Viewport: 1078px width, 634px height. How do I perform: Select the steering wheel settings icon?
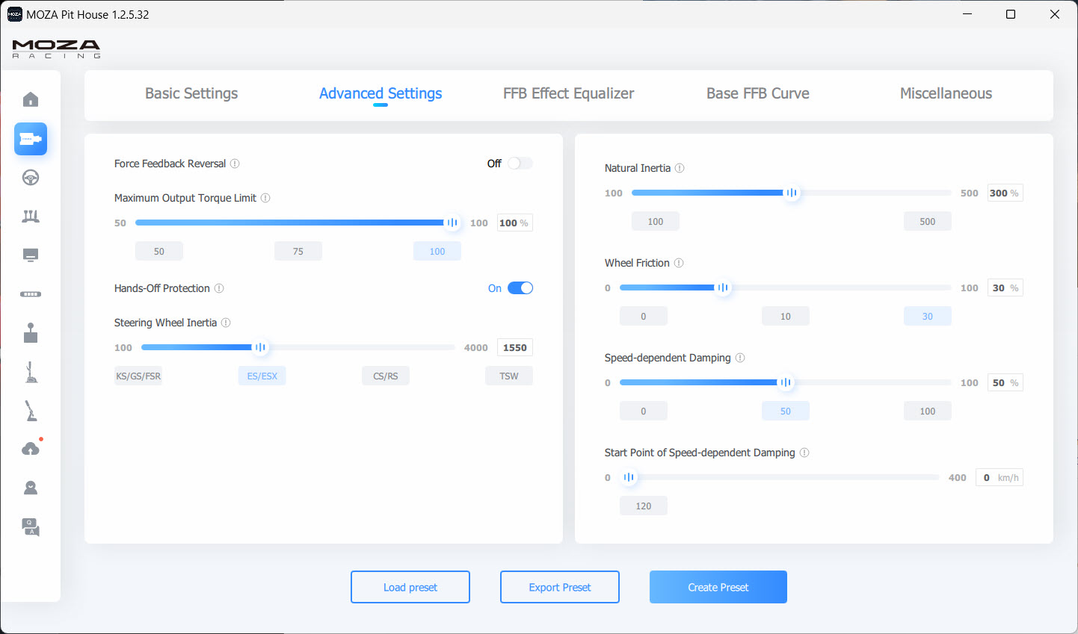click(31, 178)
